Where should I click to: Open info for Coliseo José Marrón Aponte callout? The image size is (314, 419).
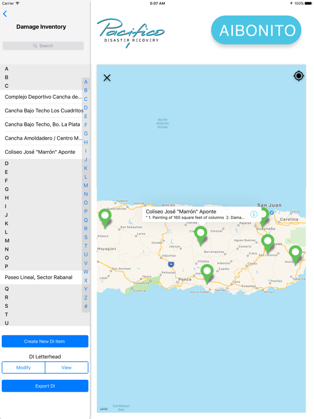pos(253,214)
